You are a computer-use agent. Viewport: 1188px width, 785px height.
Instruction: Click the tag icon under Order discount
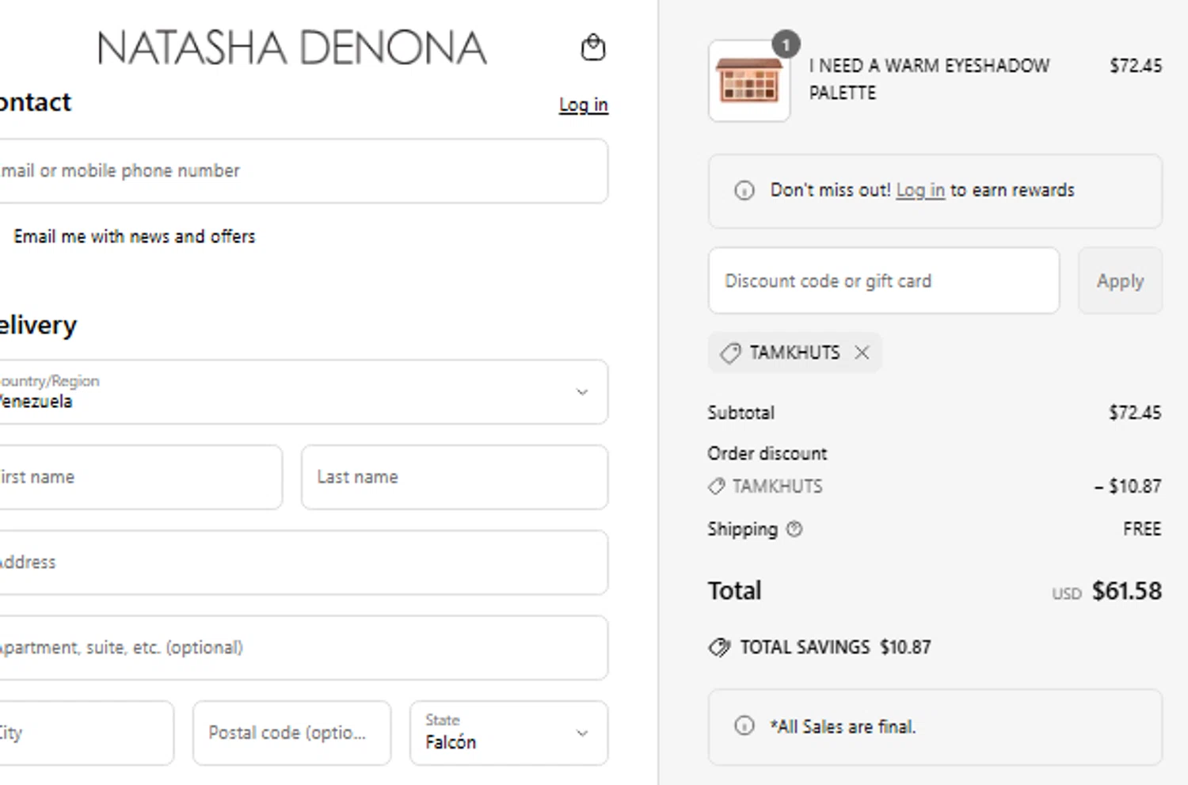(x=716, y=486)
